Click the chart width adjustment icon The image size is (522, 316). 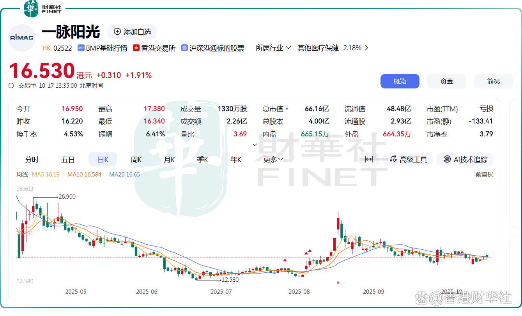(368, 159)
